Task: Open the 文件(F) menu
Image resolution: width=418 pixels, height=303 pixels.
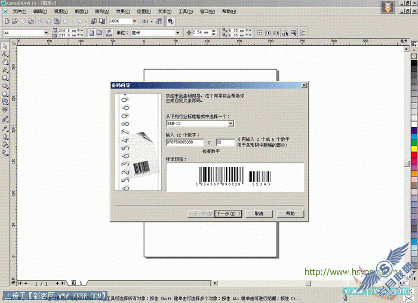Action: (x=20, y=11)
